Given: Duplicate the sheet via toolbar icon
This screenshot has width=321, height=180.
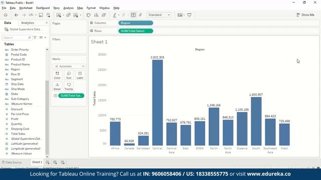Looking at the screenshot, I should 68,15.
